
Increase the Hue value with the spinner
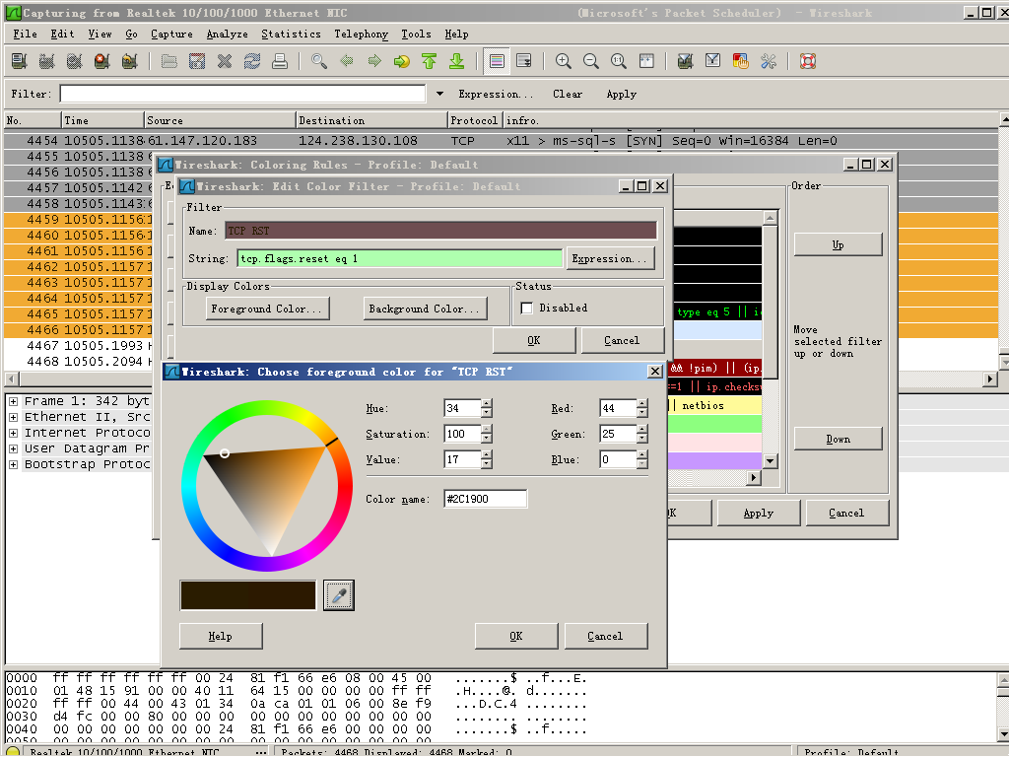pos(487,403)
